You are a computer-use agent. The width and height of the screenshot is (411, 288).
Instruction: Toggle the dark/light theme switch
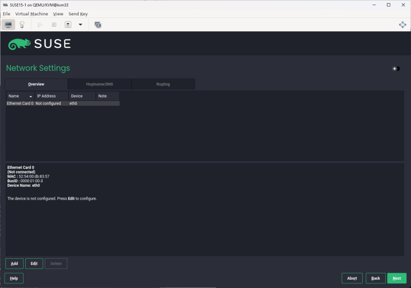coord(396,69)
